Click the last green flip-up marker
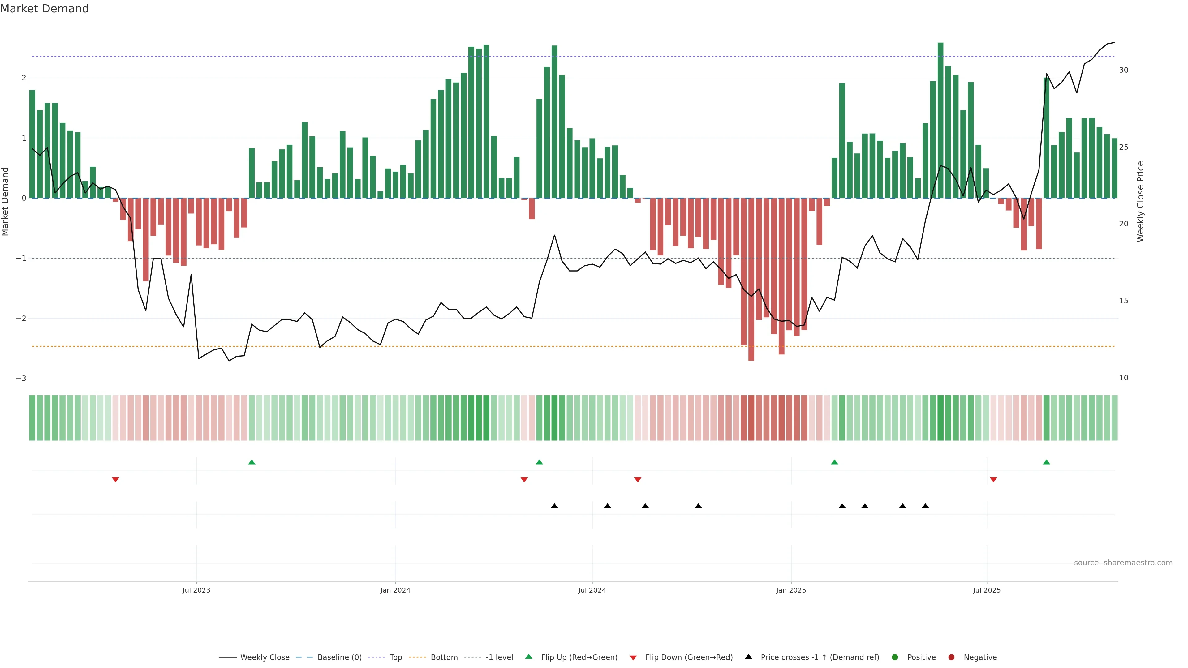This screenshot has width=1188, height=668. pyautogui.click(x=1046, y=462)
